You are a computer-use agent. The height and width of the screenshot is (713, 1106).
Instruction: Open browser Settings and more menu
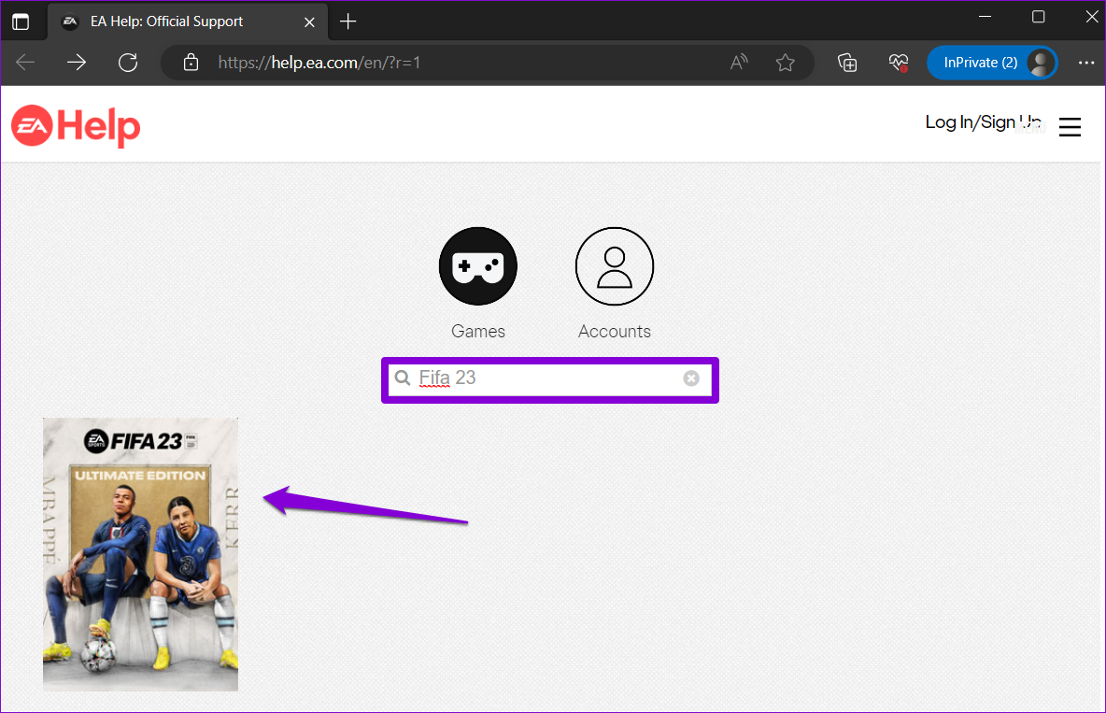1085,63
